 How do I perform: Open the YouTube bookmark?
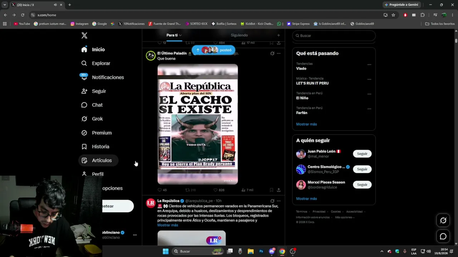click(22, 24)
